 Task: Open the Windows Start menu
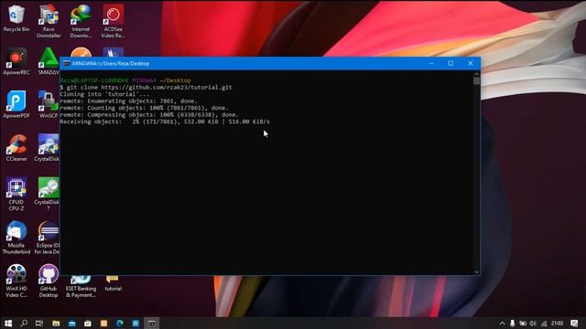[8, 323]
